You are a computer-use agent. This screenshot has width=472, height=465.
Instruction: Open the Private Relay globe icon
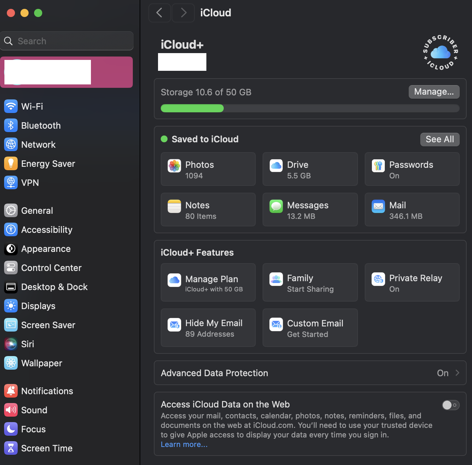click(x=378, y=279)
